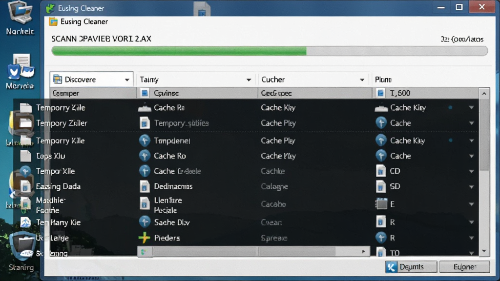Expand dropdown arrow in first Cache Kiey row
The height and width of the screenshot is (281, 500).
tap(471, 108)
